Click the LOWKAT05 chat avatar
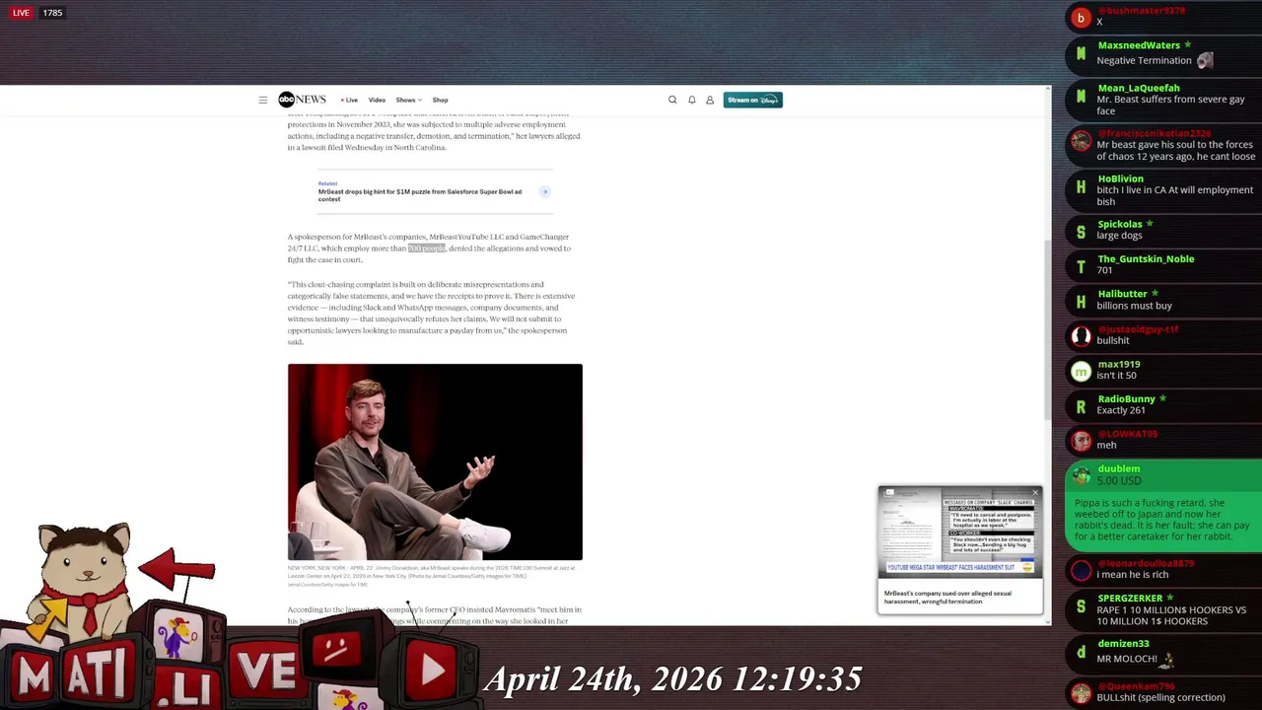Viewport: 1262px width, 710px height. click(1082, 441)
